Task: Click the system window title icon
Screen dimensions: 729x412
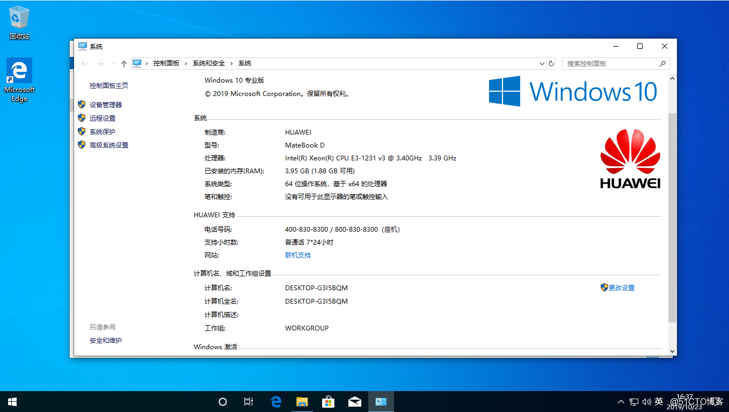Action: [x=83, y=46]
